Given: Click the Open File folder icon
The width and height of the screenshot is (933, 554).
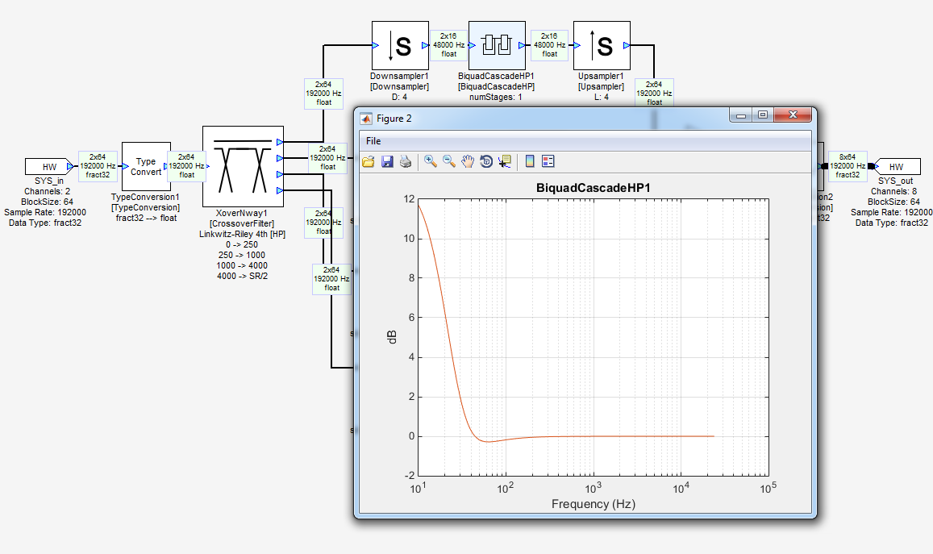Looking at the screenshot, I should [x=369, y=161].
